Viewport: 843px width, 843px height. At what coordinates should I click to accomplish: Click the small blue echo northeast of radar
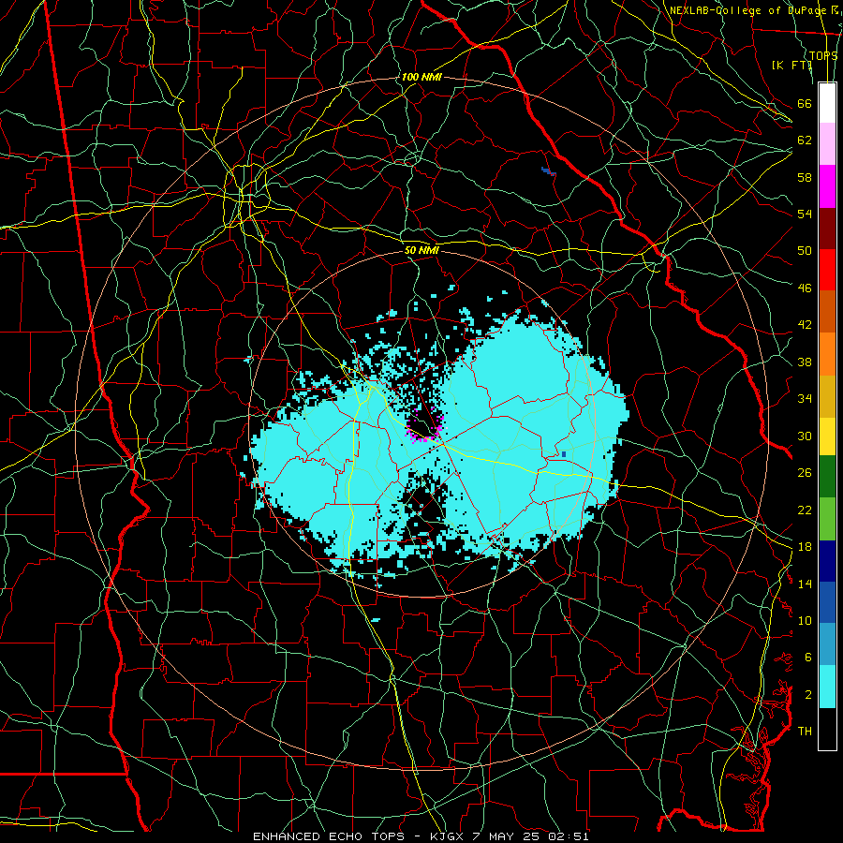(x=548, y=171)
